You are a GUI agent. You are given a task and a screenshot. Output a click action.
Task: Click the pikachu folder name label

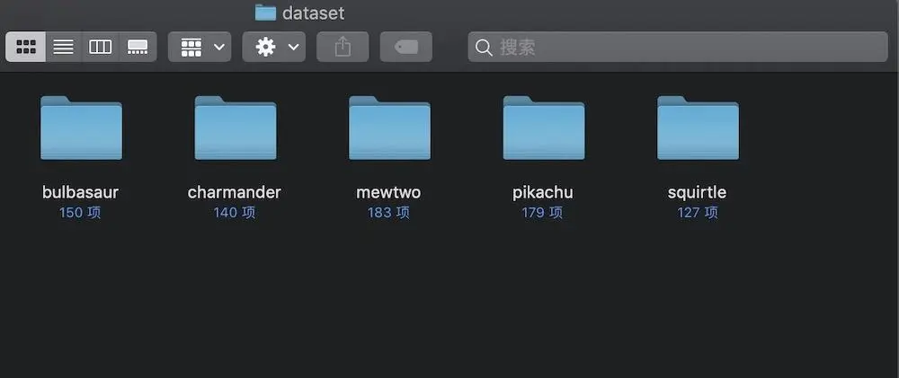pyautogui.click(x=543, y=193)
